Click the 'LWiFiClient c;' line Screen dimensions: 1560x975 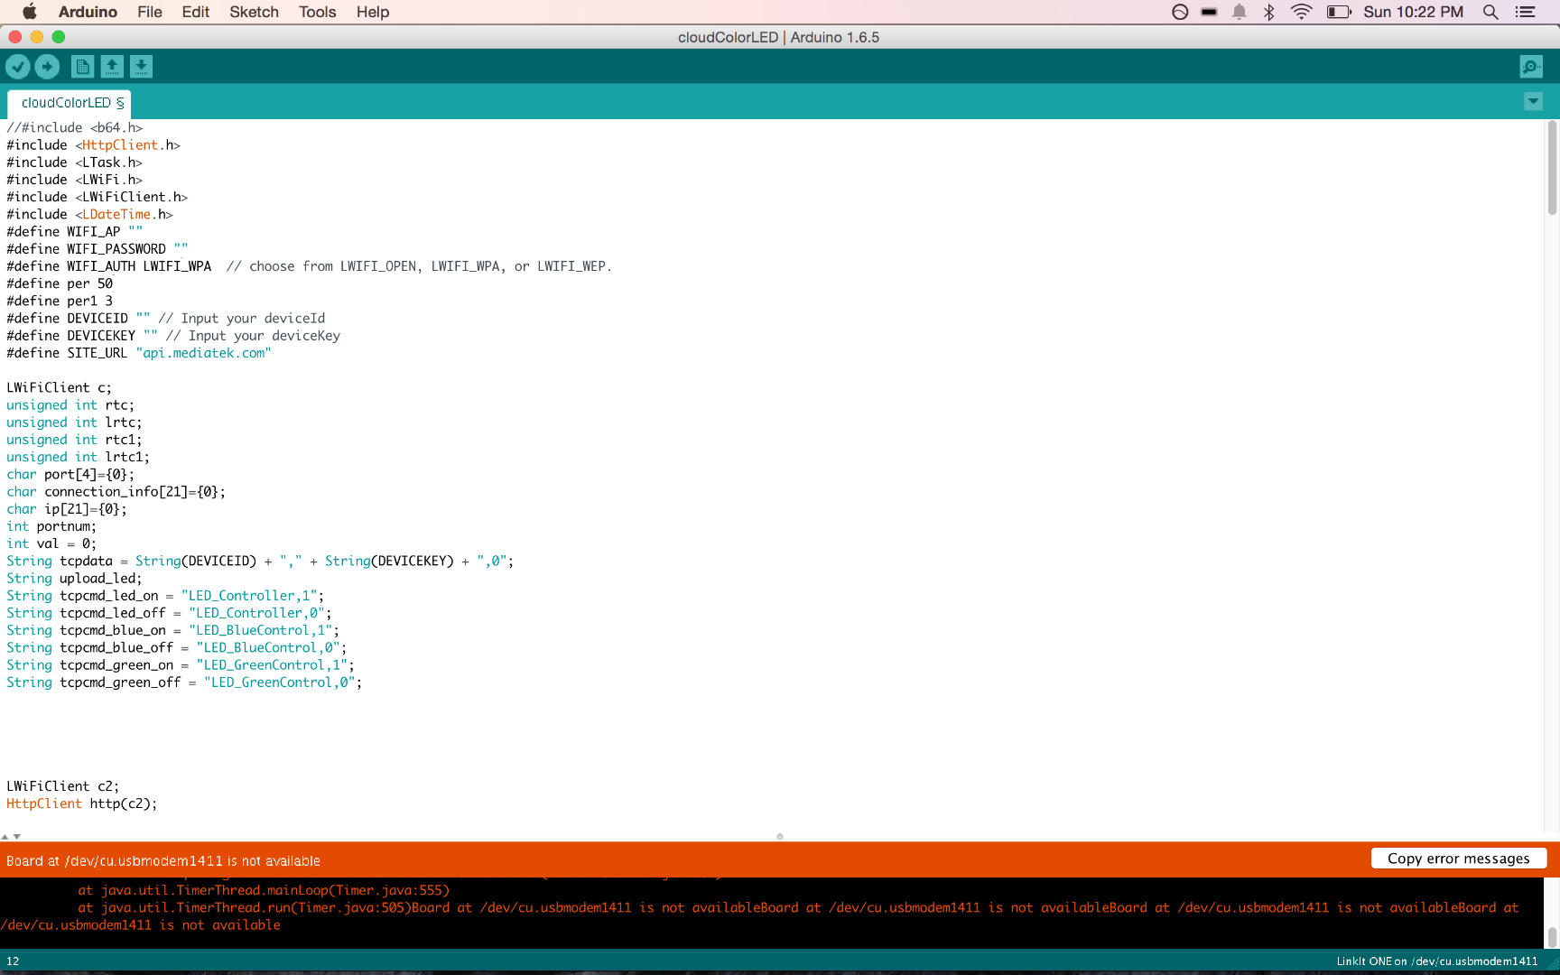pyautogui.click(x=59, y=387)
